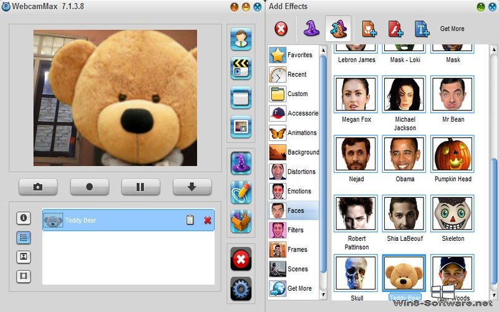Click the download arrow button
The width and height of the screenshot is (499, 312).
pyautogui.click(x=192, y=187)
